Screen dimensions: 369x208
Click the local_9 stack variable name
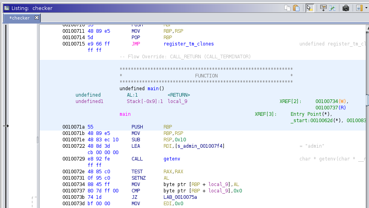(x=178, y=101)
